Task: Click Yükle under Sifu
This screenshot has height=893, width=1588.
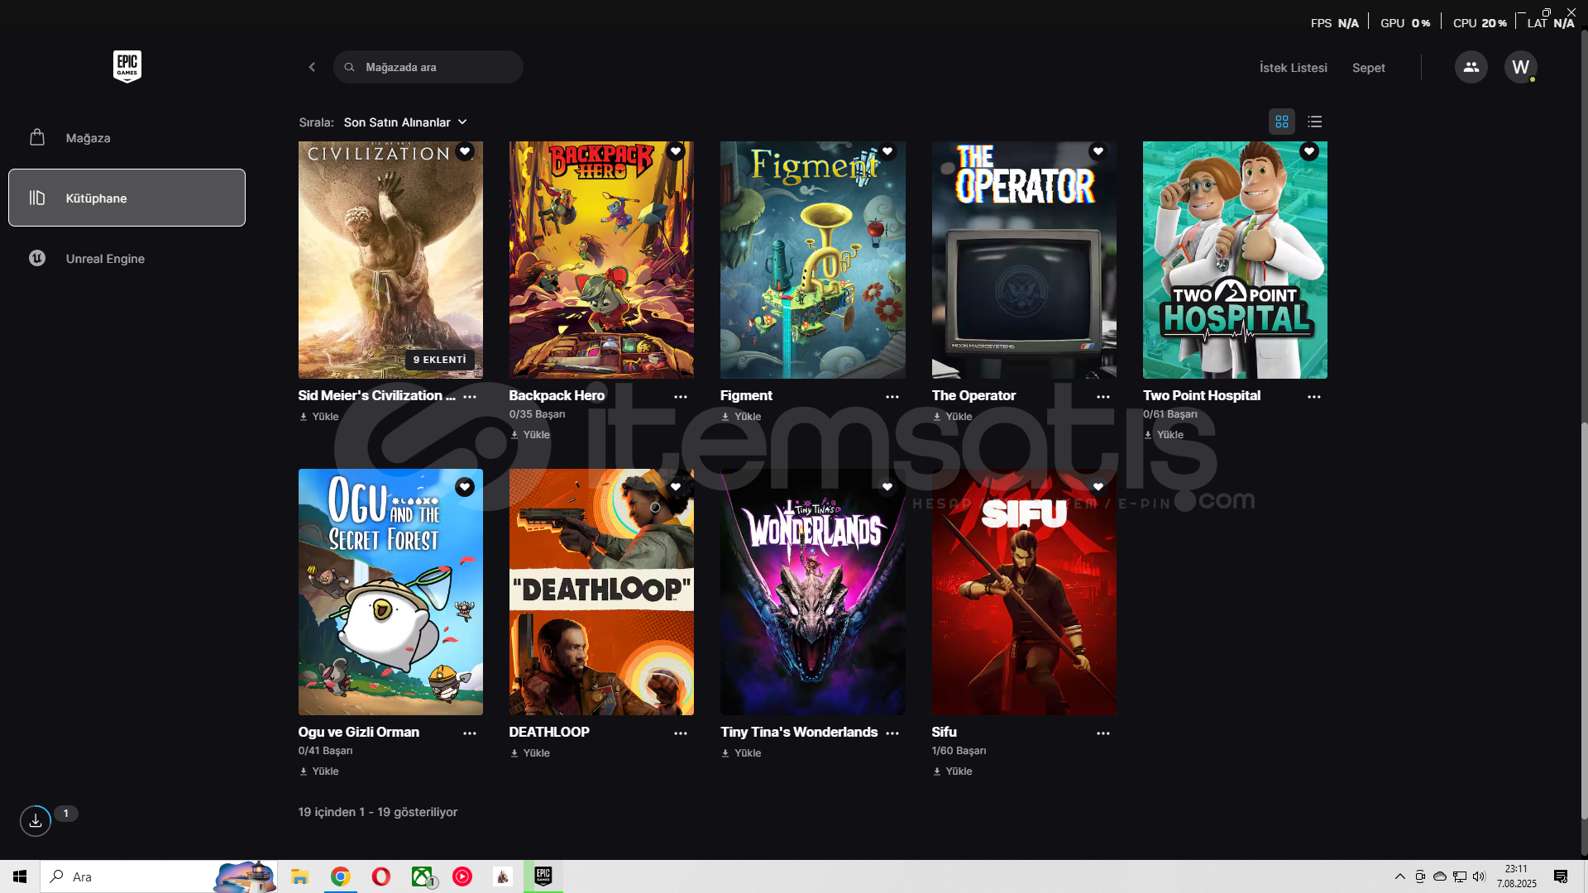Action: tap(952, 771)
